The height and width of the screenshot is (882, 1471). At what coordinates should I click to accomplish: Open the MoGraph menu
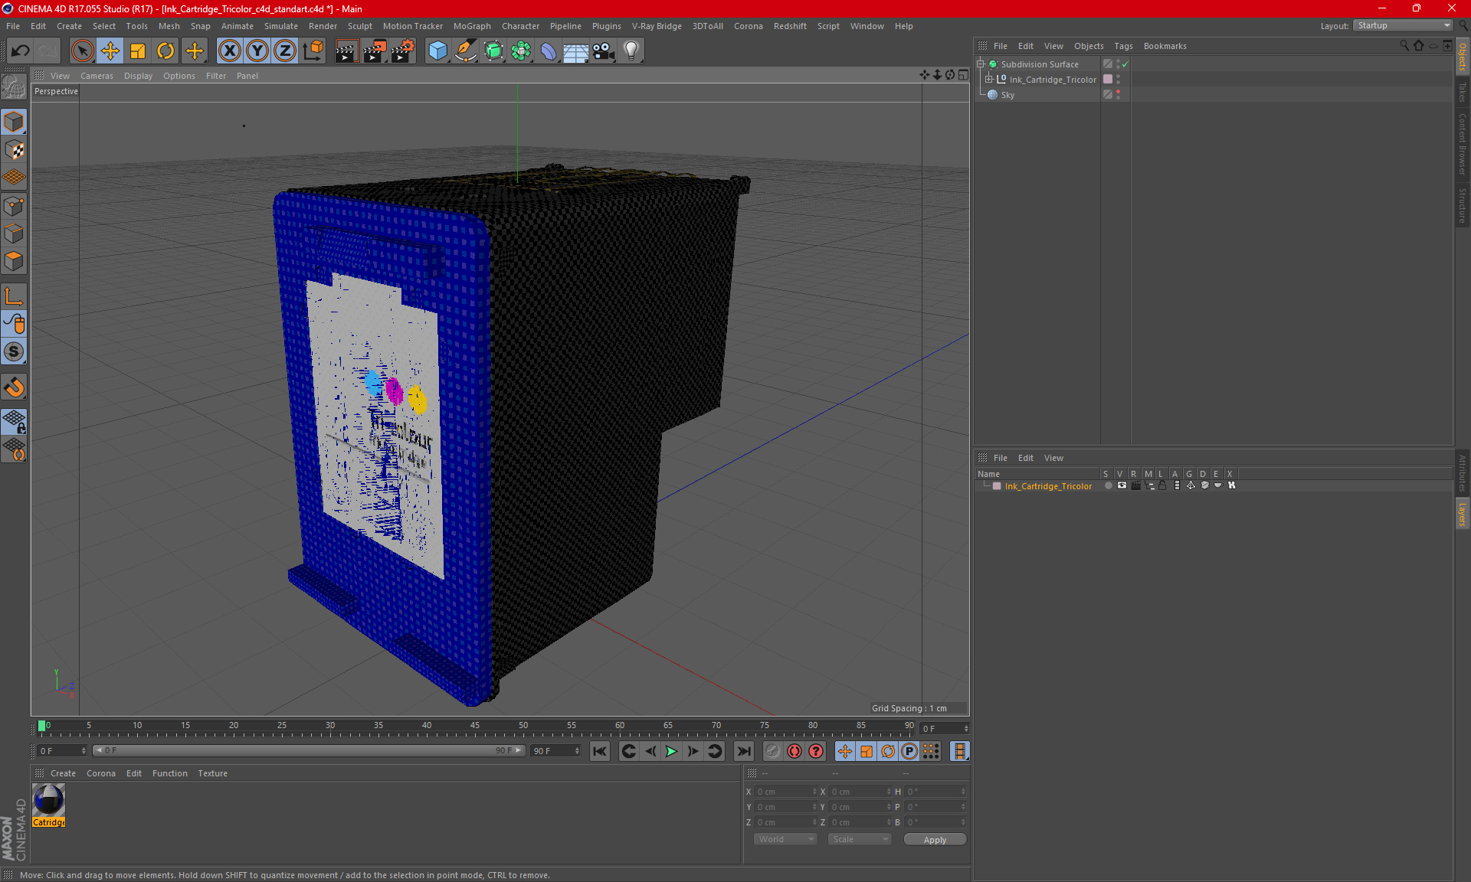[x=472, y=26]
